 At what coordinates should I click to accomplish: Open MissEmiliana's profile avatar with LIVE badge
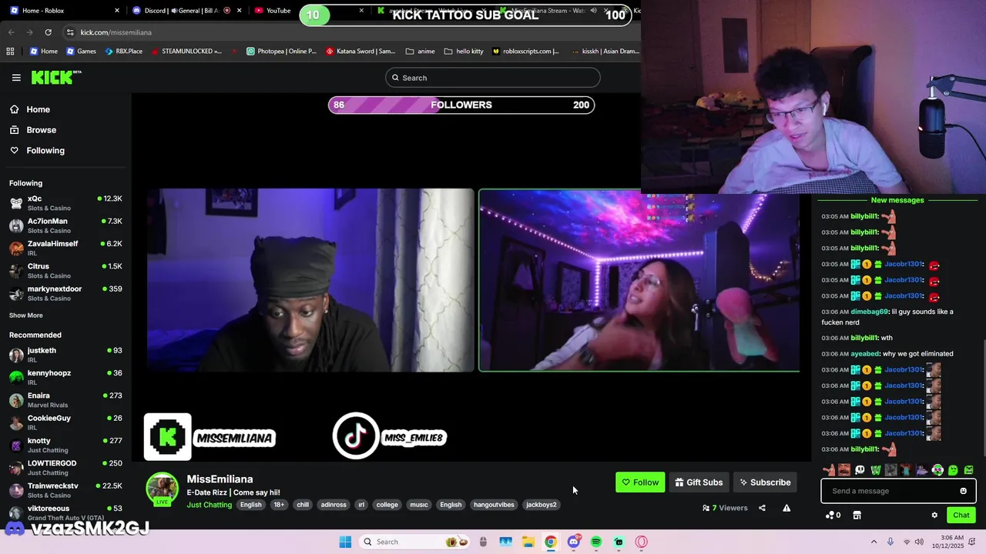point(163,489)
